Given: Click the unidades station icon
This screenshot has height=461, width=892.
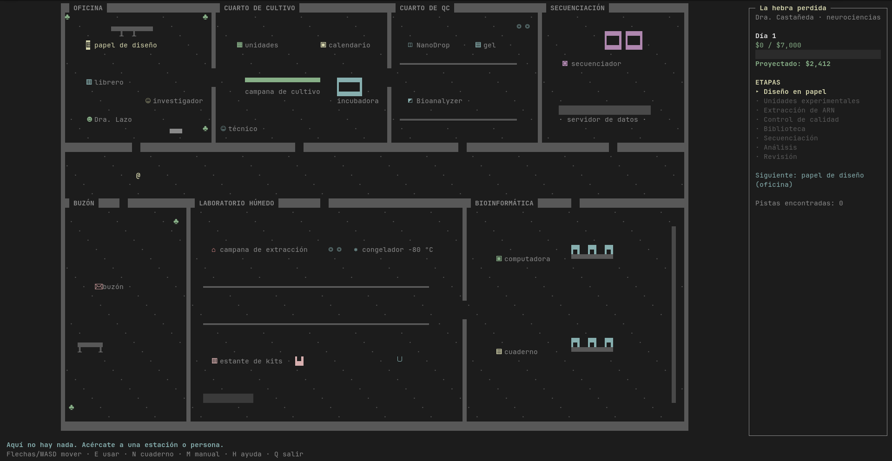Looking at the screenshot, I should (239, 45).
